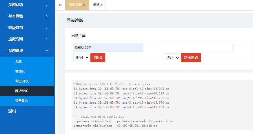Image resolution: width=253 pixels, height=134 pixels.
Task: Open the IPv4 dropdown beside PING
Action: [81, 57]
